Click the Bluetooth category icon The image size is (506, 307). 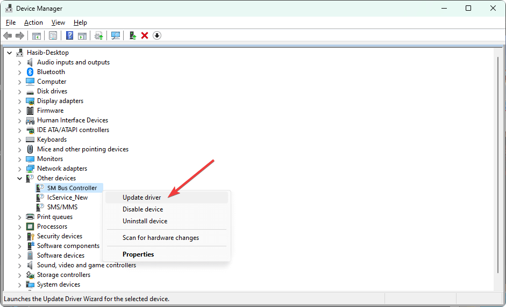click(30, 72)
